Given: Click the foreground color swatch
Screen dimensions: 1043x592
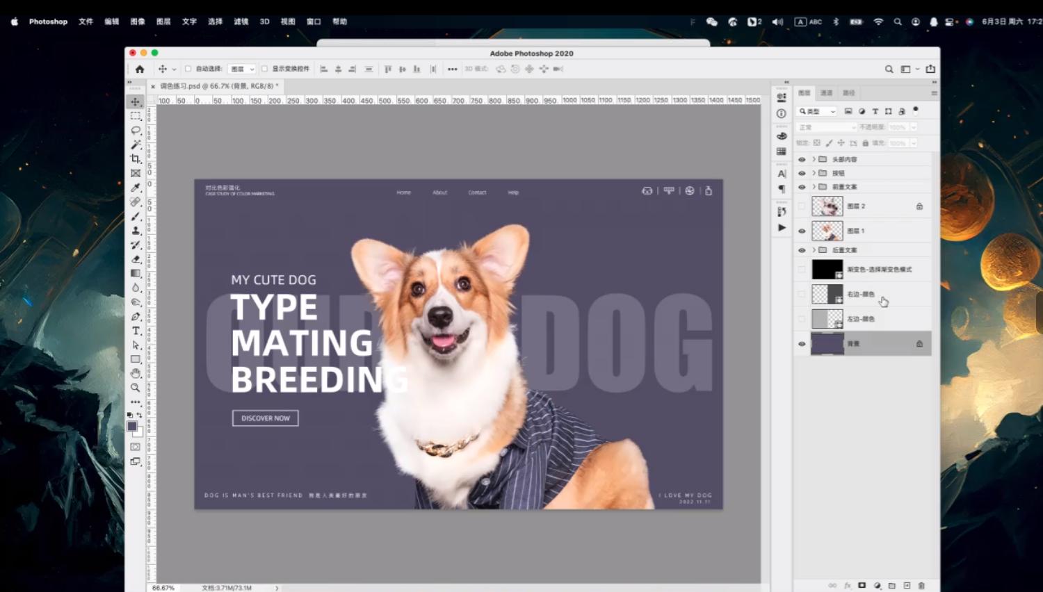Looking at the screenshot, I should 132,426.
